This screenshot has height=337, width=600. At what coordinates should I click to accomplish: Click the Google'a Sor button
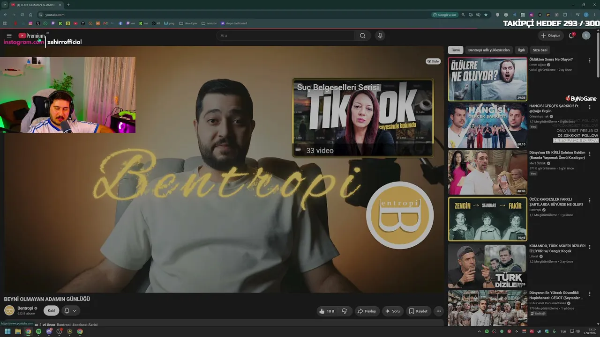[445, 15]
